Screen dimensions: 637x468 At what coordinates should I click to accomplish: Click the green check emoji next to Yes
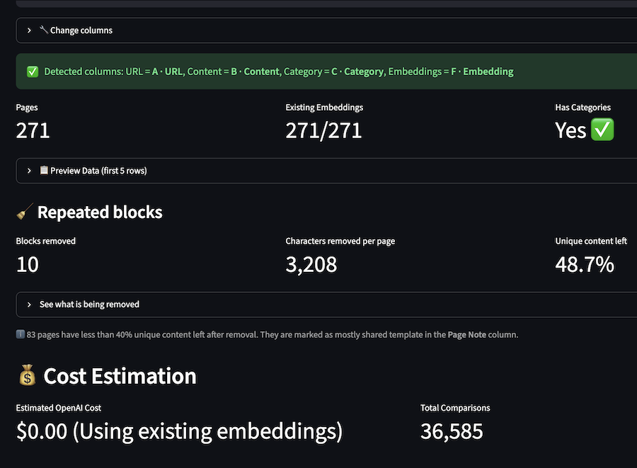602,130
